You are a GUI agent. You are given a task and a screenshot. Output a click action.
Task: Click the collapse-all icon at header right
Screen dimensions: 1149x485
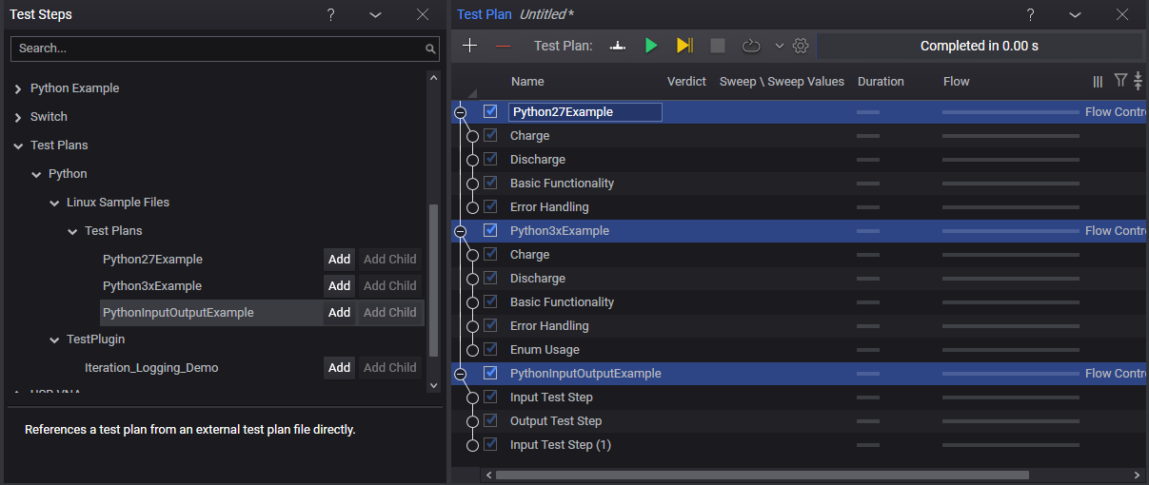1138,82
